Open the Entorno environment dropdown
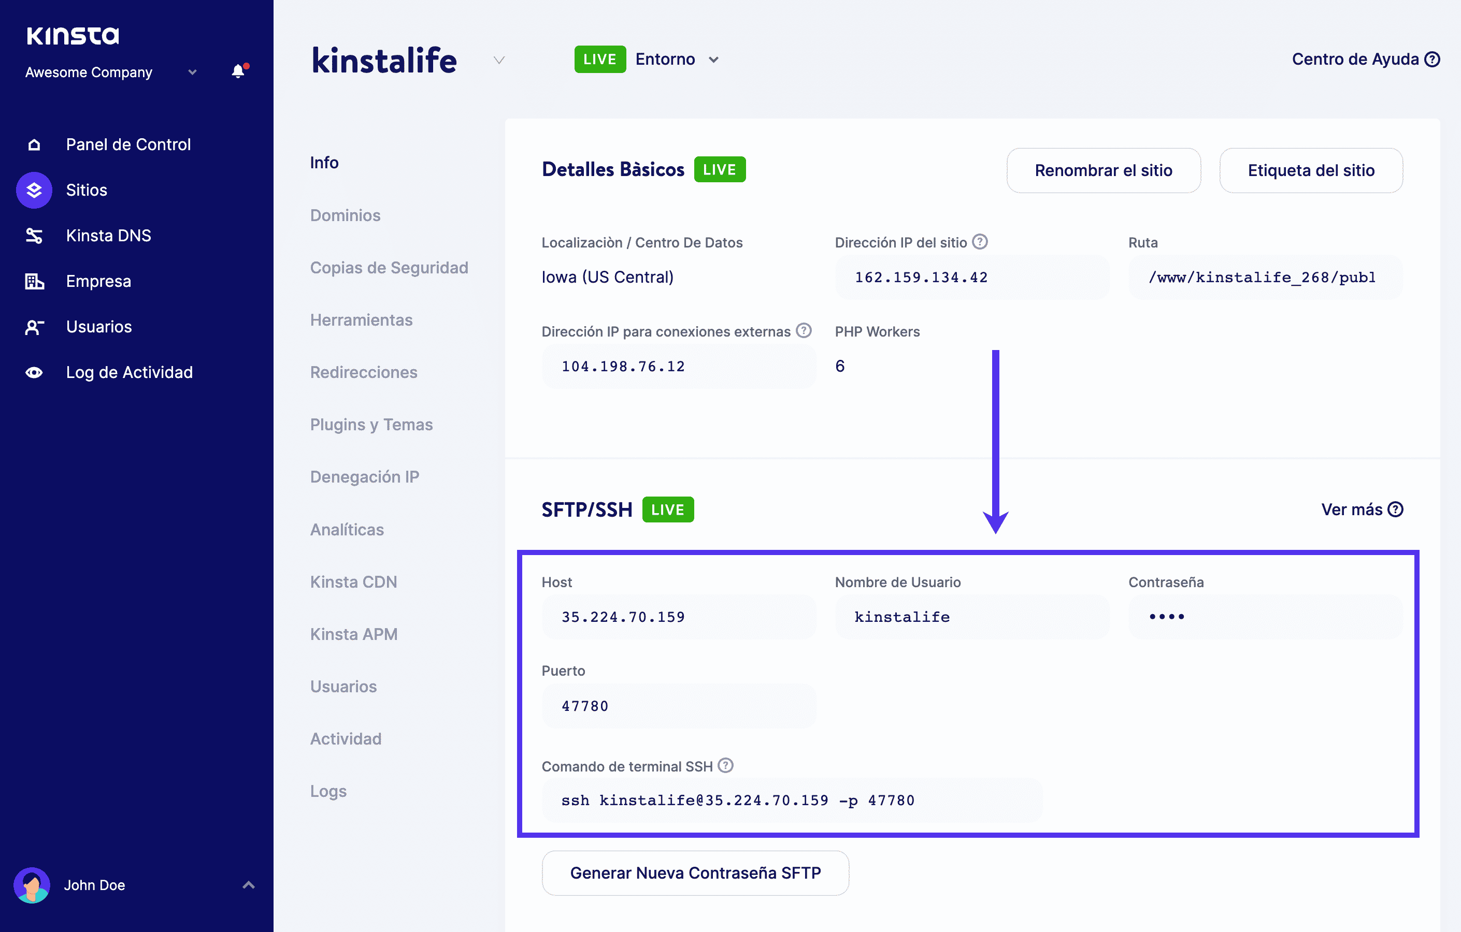Screen dimensions: 1461x932 [713, 60]
